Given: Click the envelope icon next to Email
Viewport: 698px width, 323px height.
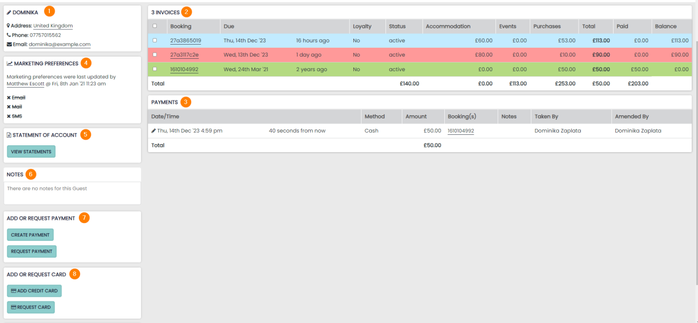Looking at the screenshot, I should coord(9,45).
